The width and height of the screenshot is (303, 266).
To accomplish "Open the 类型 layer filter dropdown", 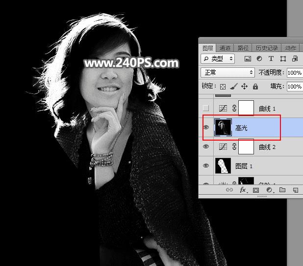I will [x=218, y=59].
